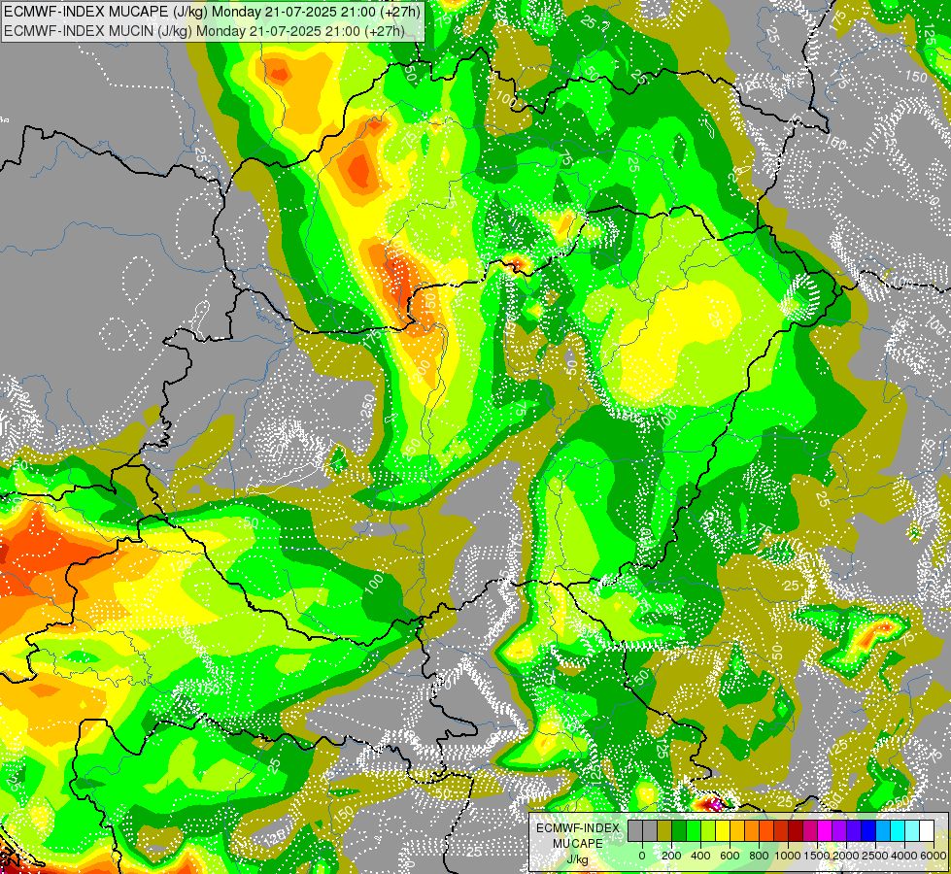The image size is (951, 874).
Task: Click the legend value 1000
Action: click(x=788, y=856)
